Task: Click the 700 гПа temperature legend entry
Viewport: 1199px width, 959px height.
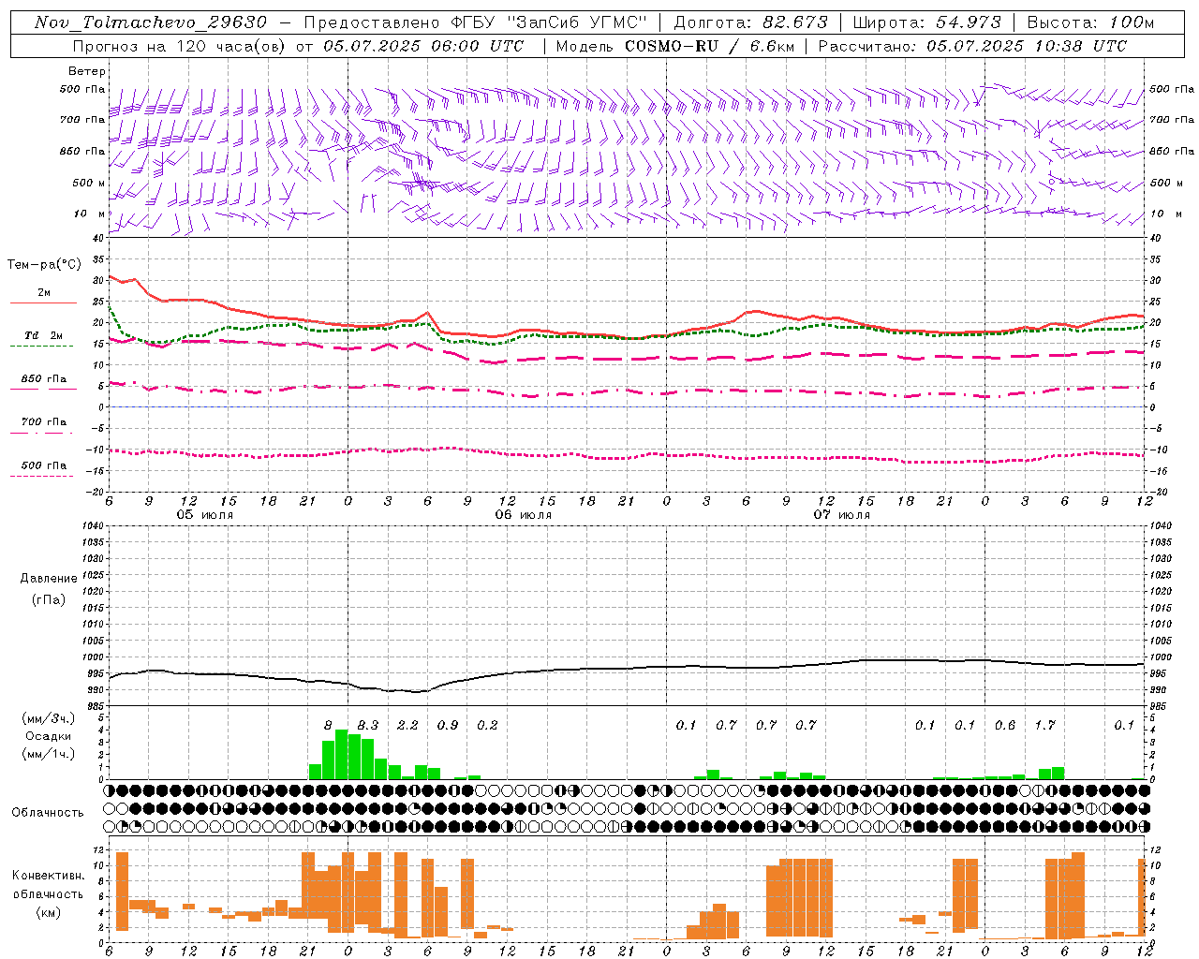Action: click(x=43, y=422)
